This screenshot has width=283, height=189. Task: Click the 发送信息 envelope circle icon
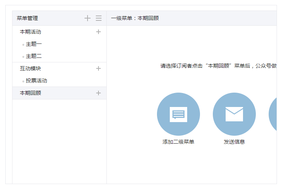[234, 114]
